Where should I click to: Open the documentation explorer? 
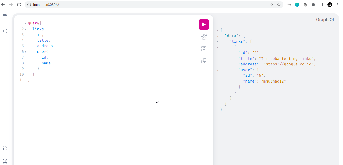pyautogui.click(x=5, y=17)
